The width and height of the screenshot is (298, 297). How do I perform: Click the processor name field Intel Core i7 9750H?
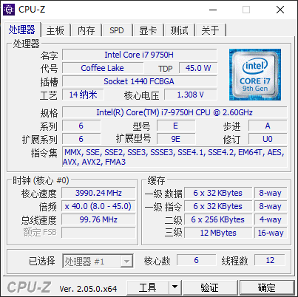click(x=140, y=55)
